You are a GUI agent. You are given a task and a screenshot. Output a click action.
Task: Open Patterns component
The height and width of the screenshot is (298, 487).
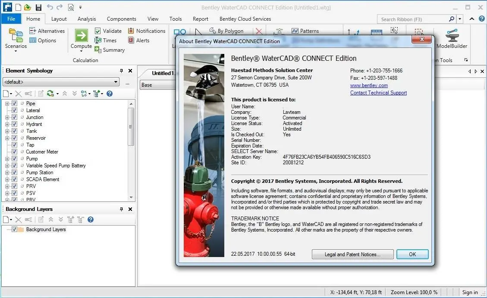[305, 31]
